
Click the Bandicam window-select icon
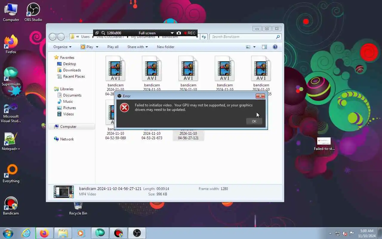pos(97,33)
